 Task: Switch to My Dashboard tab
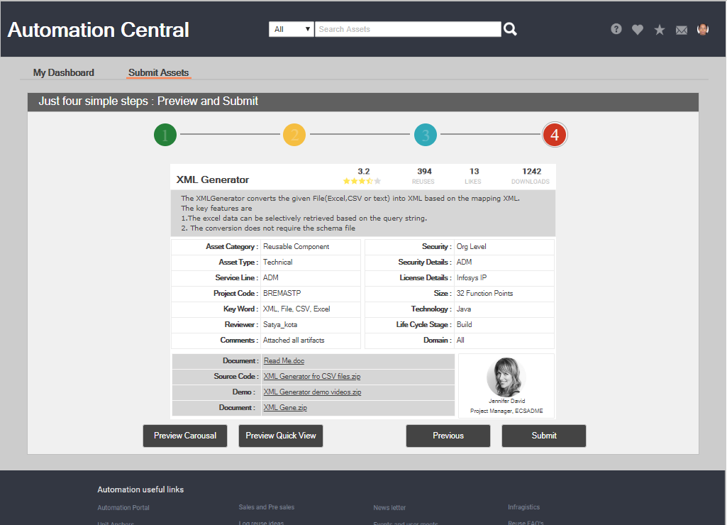pos(64,72)
